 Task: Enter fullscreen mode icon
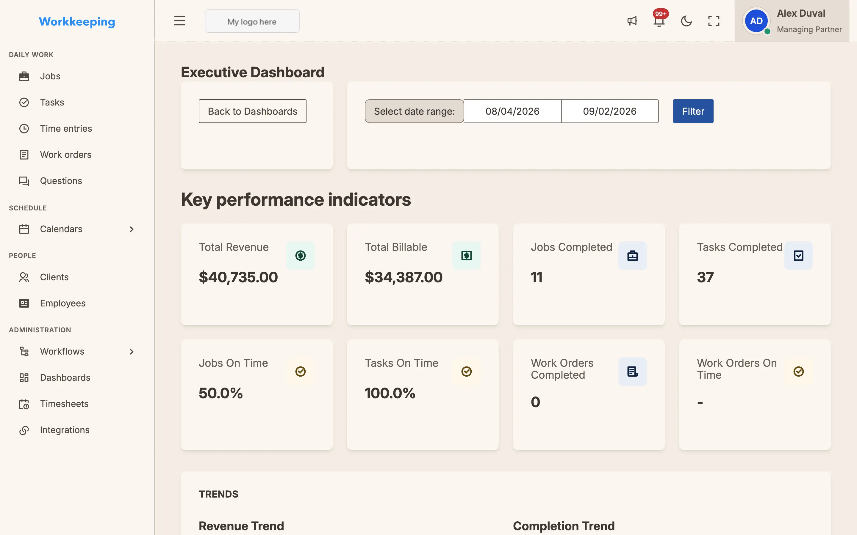pyautogui.click(x=714, y=21)
